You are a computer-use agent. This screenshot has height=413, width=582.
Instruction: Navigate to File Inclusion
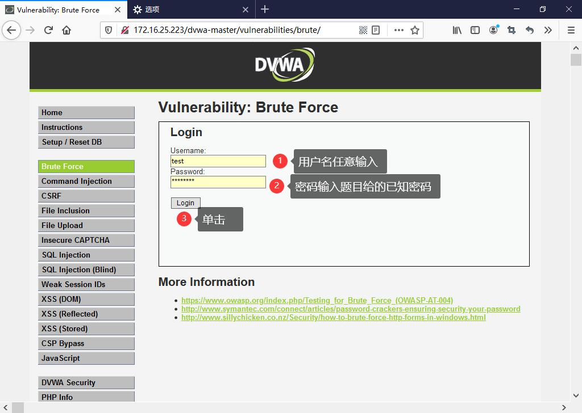click(86, 211)
